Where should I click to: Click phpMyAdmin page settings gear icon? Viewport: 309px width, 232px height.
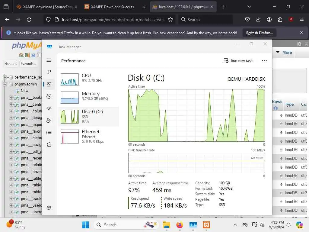click(x=299, y=44)
